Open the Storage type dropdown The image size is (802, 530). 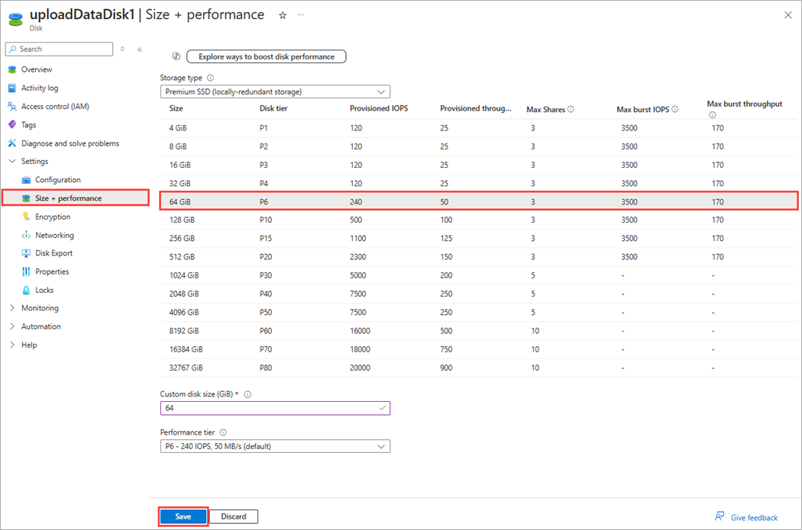(x=275, y=92)
